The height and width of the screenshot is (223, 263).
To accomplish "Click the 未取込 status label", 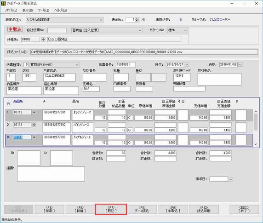I will click(15, 29).
